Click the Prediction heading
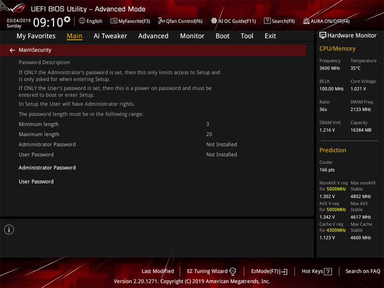The height and width of the screenshot is (288, 384). (333, 150)
